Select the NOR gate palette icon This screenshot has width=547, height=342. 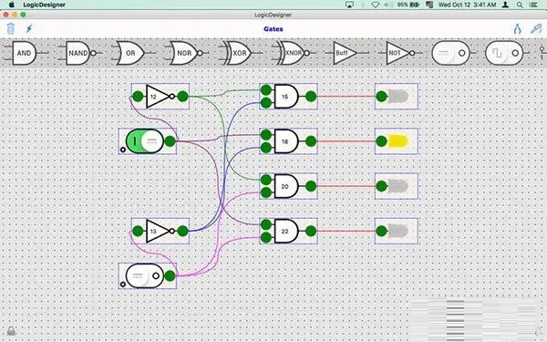coord(186,53)
